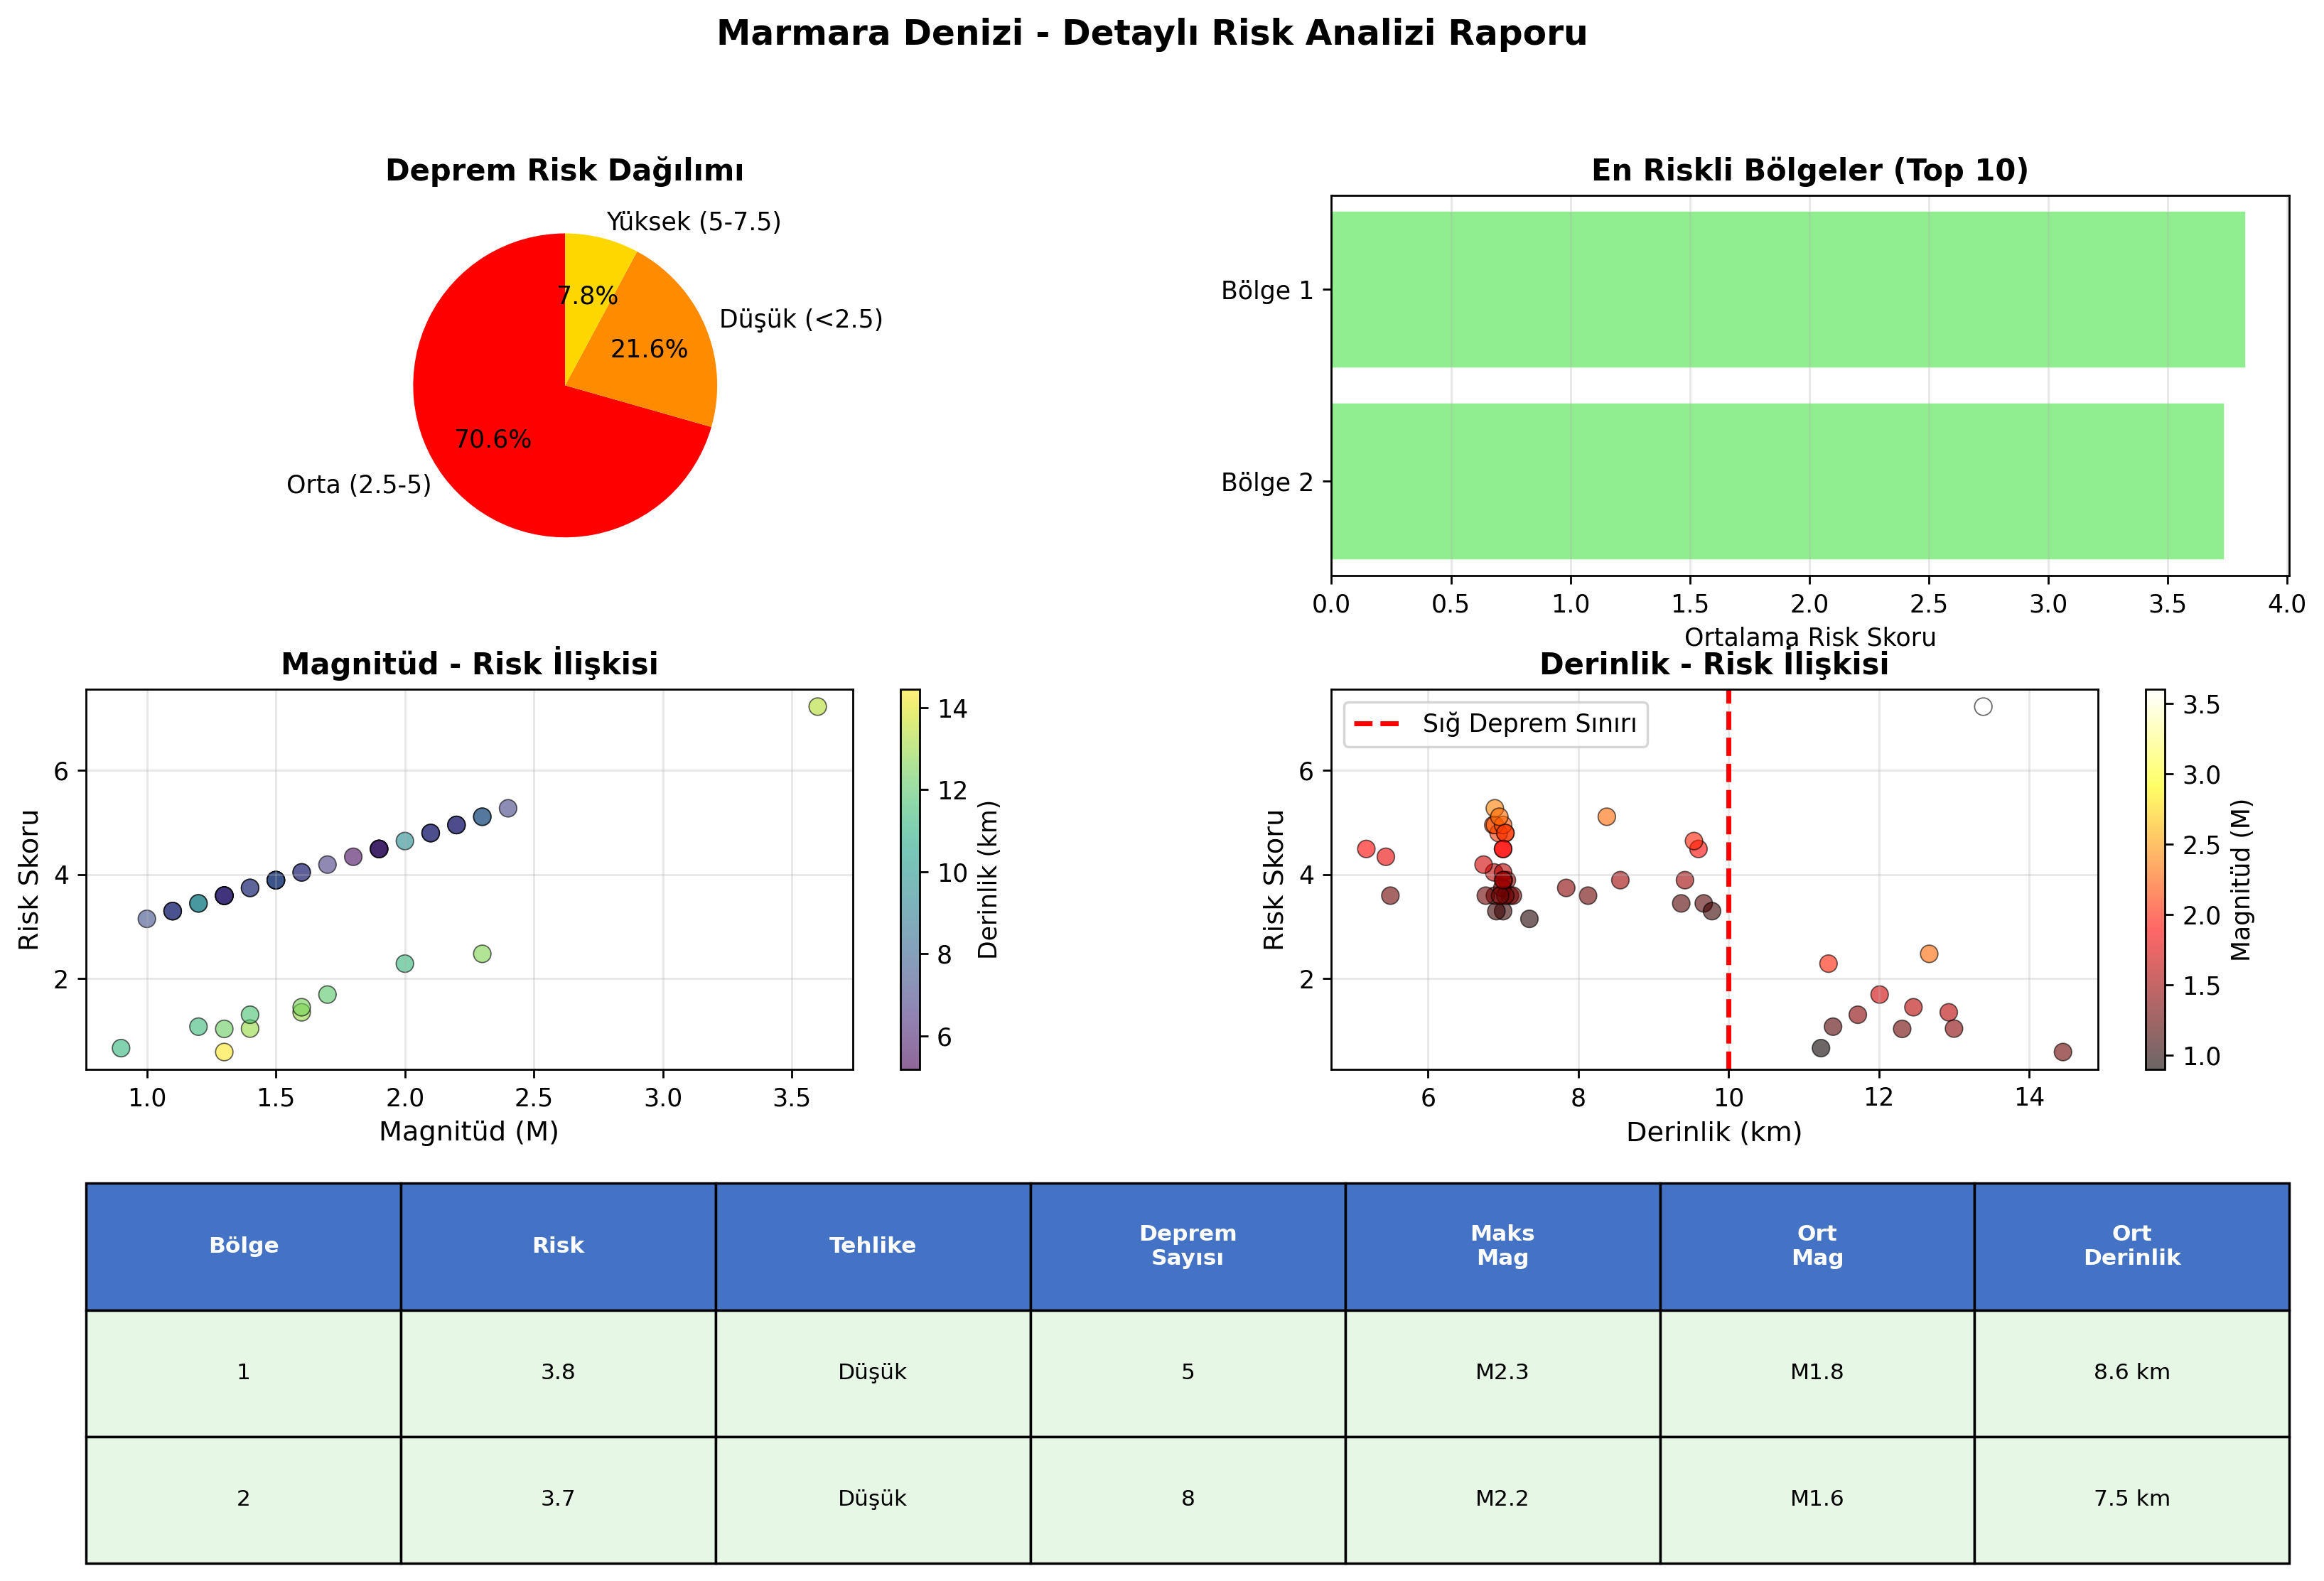Click the 'Magnitüd (M)' x-axis label

[x=469, y=1131]
